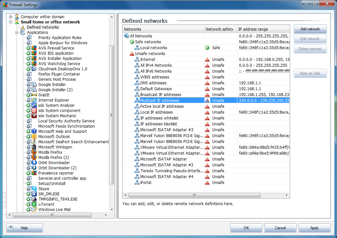The image size is (337, 238).
Task: Select the WINS addresses row
Action: pyautogui.click(x=206, y=77)
